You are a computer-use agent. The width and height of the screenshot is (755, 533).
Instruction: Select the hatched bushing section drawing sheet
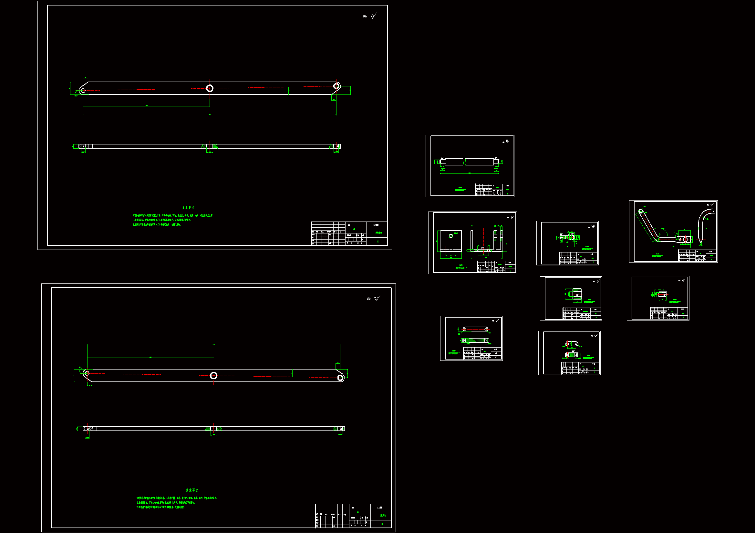click(571, 298)
